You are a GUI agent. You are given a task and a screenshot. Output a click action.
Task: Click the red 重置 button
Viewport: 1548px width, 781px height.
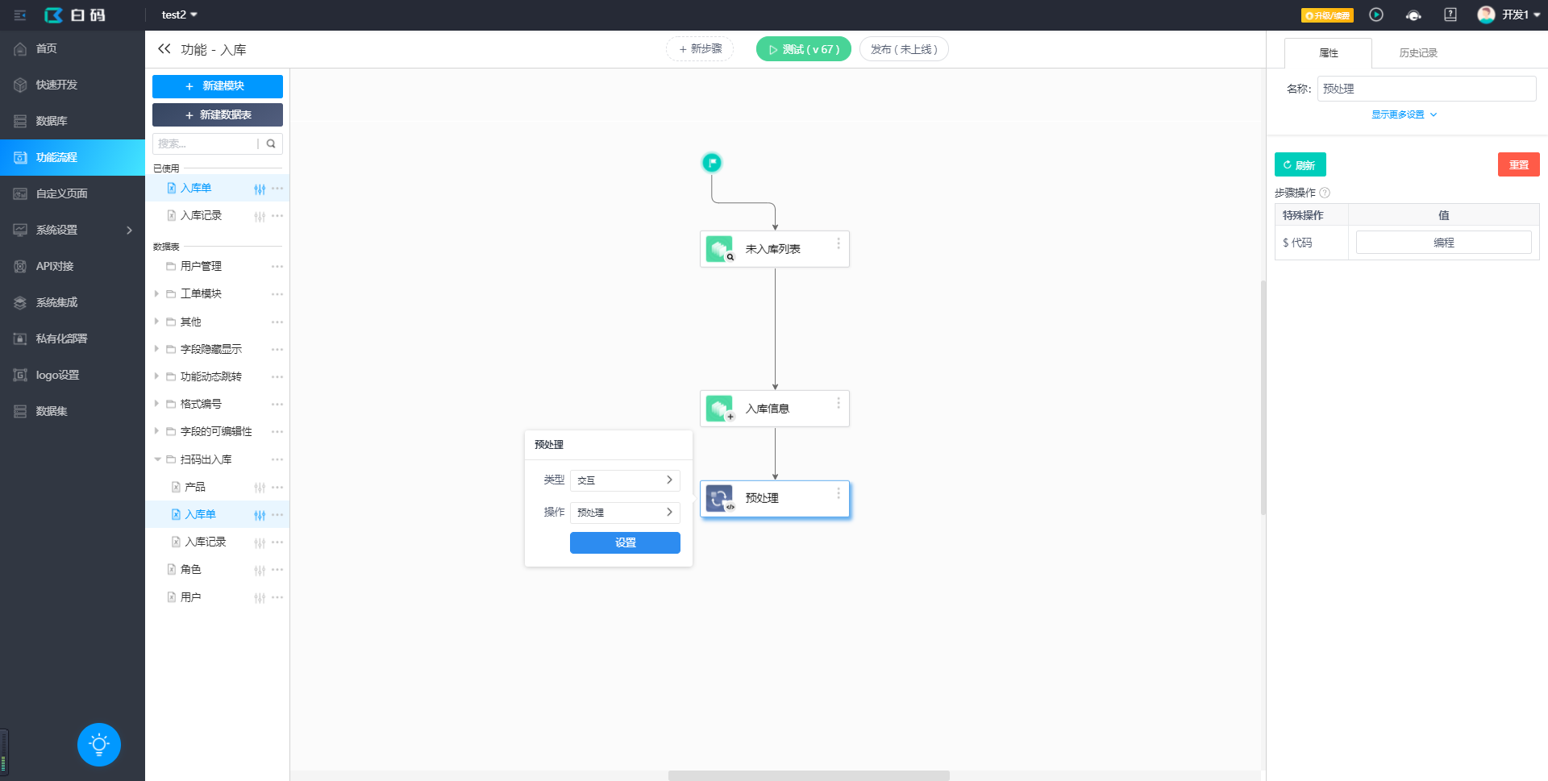(x=1519, y=164)
